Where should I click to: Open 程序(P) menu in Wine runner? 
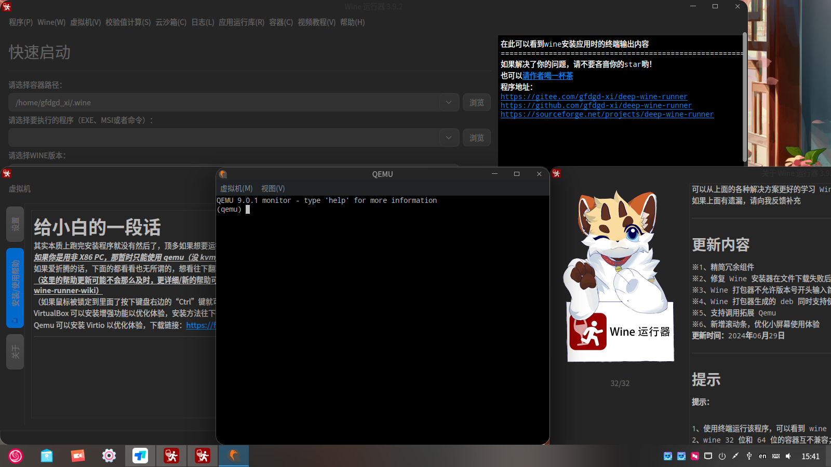coord(21,22)
